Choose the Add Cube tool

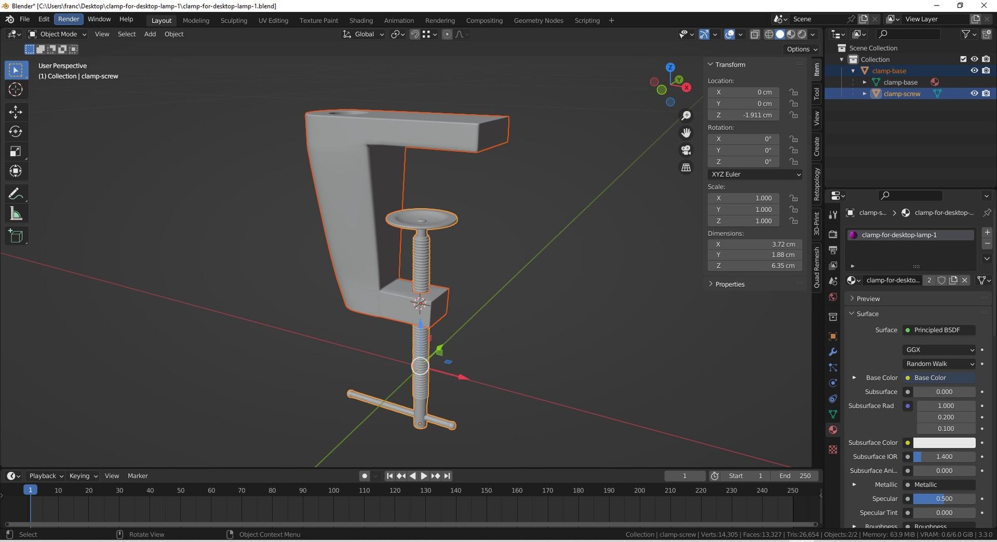click(x=16, y=236)
